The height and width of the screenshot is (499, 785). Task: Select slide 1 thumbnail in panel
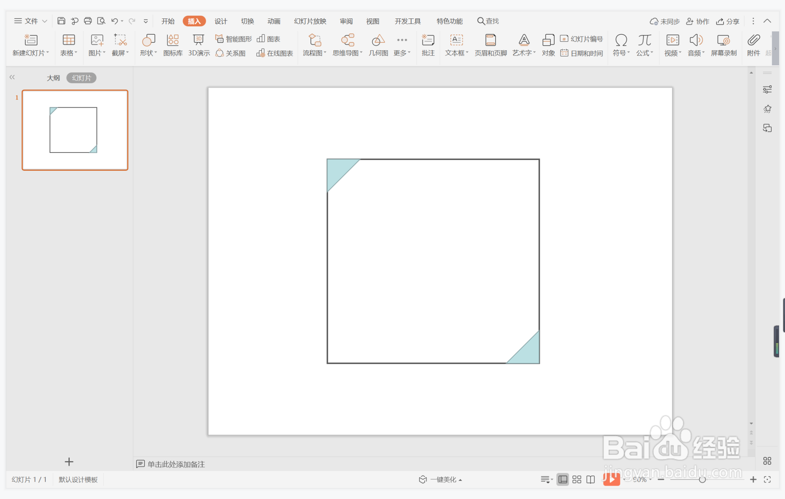click(x=75, y=130)
